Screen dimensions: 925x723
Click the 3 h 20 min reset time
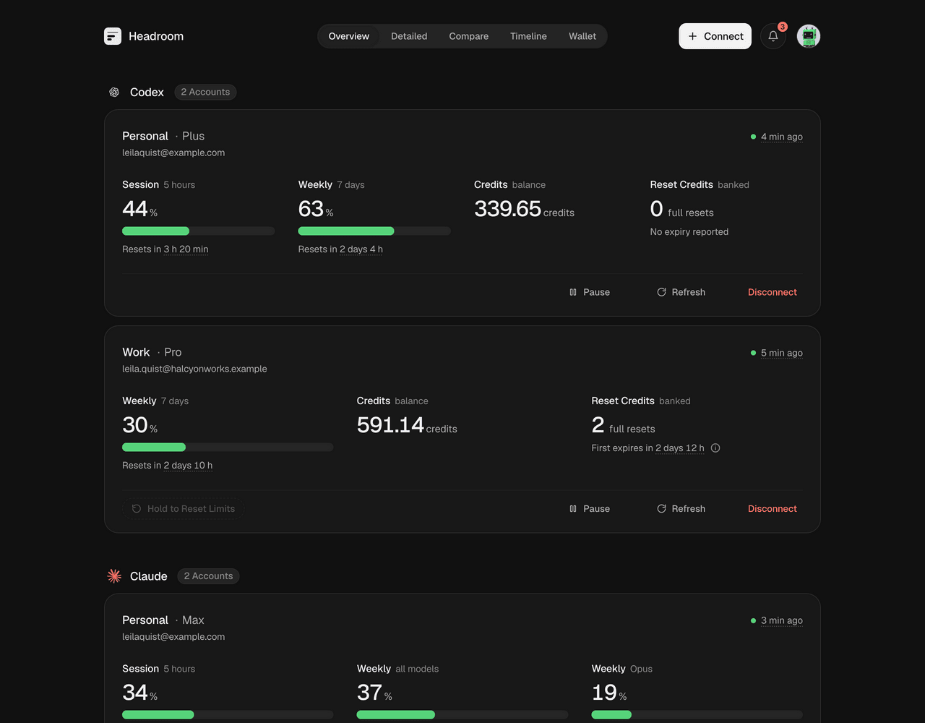point(186,249)
